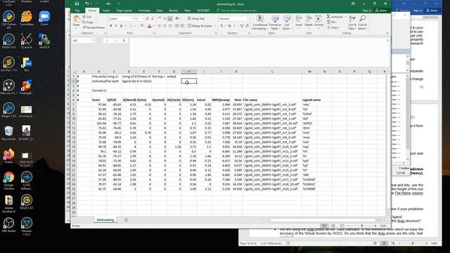
Task: Select the bestranking sheet tab
Action: pos(105,220)
